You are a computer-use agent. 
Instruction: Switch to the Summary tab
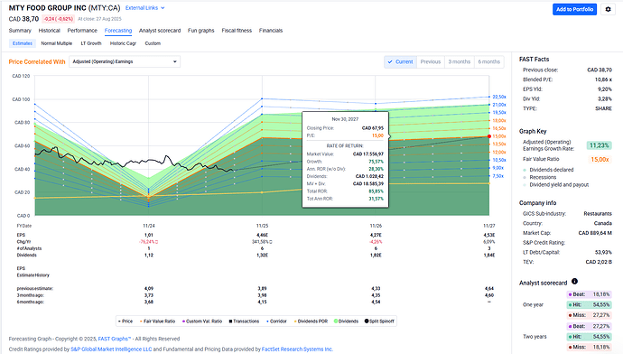[x=20, y=31]
